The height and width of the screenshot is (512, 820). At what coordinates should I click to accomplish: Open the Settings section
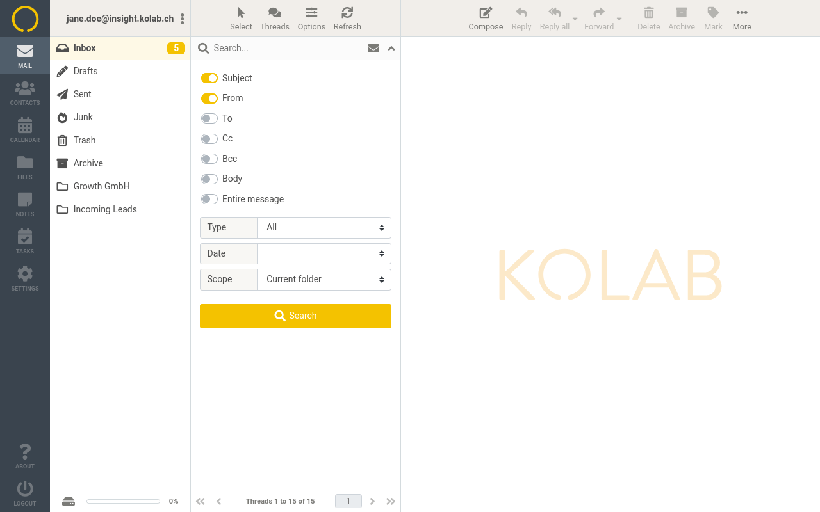tap(25, 278)
